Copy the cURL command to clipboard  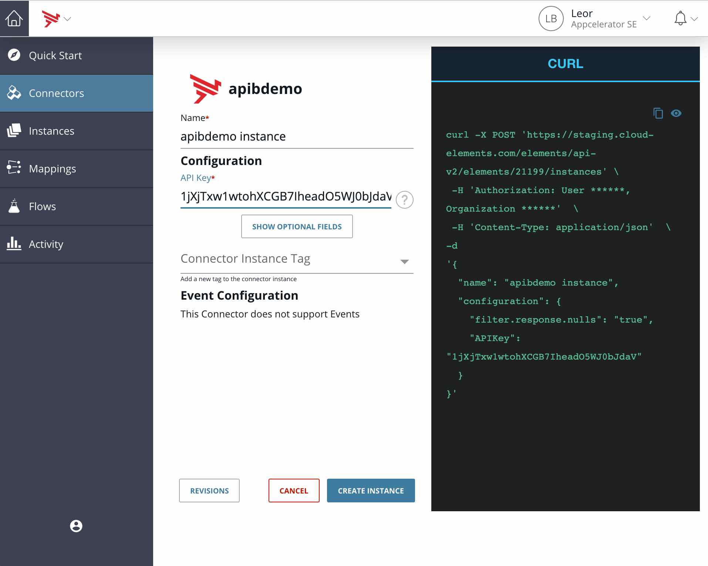tap(658, 113)
